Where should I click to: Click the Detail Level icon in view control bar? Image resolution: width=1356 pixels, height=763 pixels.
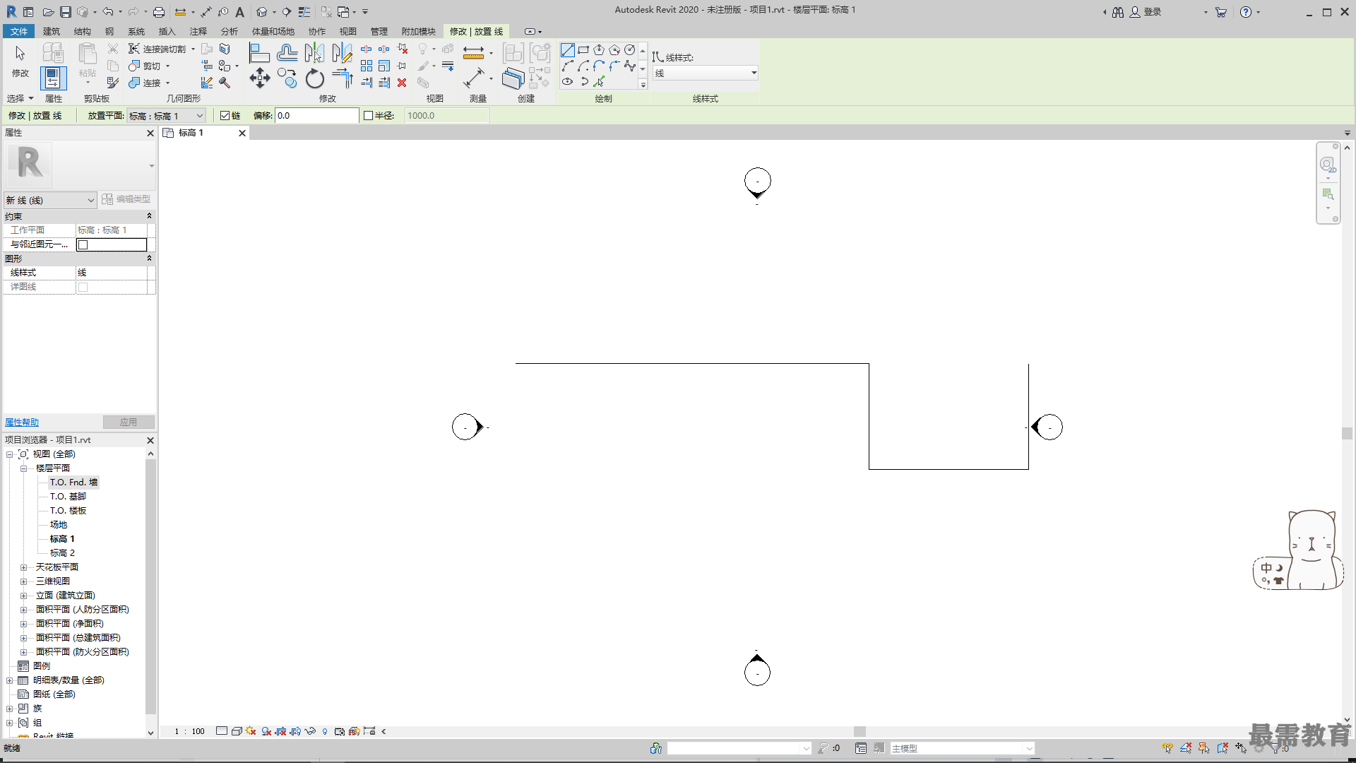222,731
